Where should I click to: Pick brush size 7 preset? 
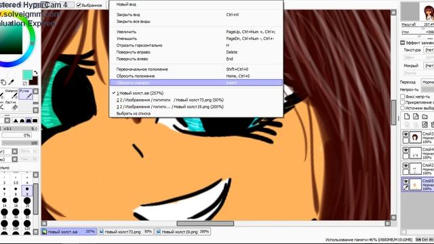pyautogui.click(x=5, y=190)
